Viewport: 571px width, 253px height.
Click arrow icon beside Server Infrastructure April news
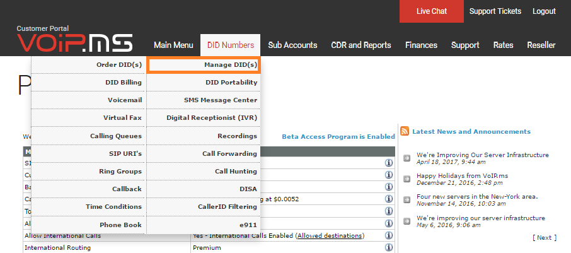(407, 158)
